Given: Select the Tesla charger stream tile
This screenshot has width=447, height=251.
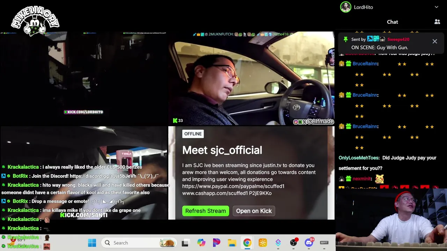Looking at the screenshot, I should [x=83, y=173].
